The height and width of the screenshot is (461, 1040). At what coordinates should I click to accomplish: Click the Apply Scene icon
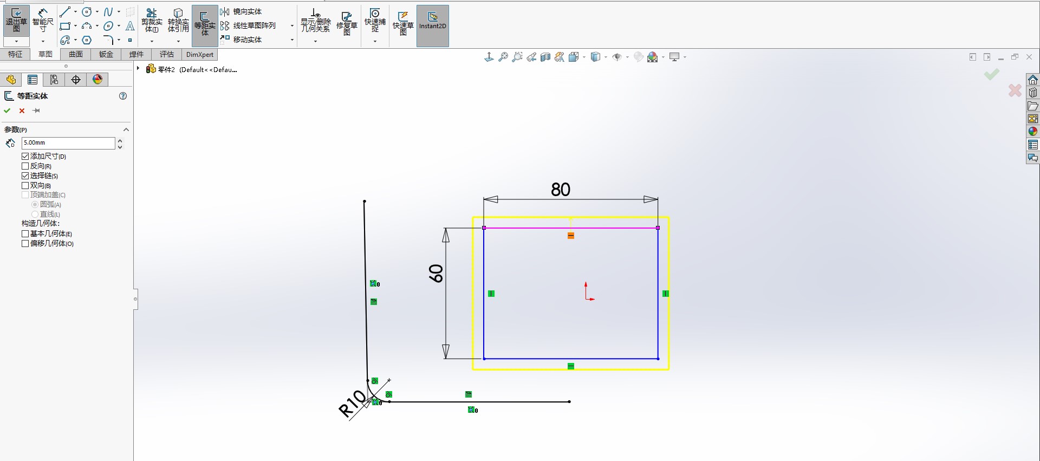653,57
